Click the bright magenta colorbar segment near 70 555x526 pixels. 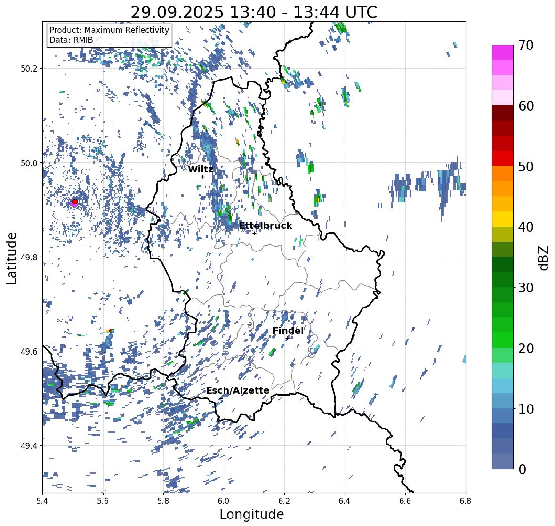(503, 52)
